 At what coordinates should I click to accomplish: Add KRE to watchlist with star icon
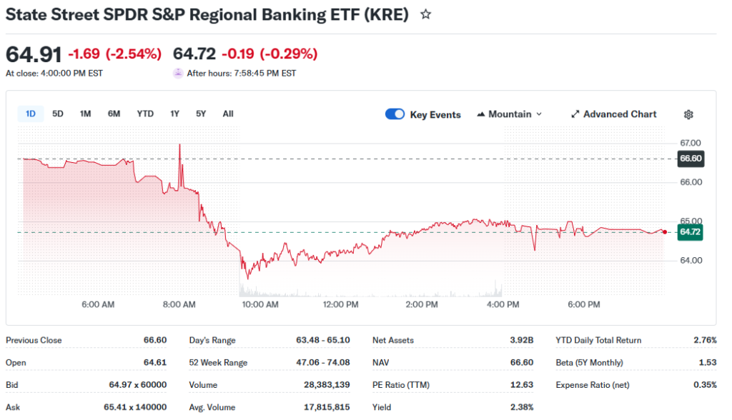(x=426, y=14)
